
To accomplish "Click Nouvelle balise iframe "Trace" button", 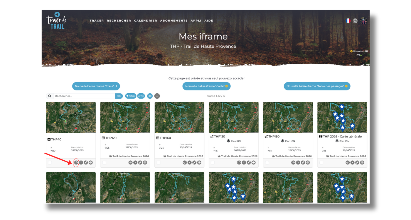I will 96,86.
